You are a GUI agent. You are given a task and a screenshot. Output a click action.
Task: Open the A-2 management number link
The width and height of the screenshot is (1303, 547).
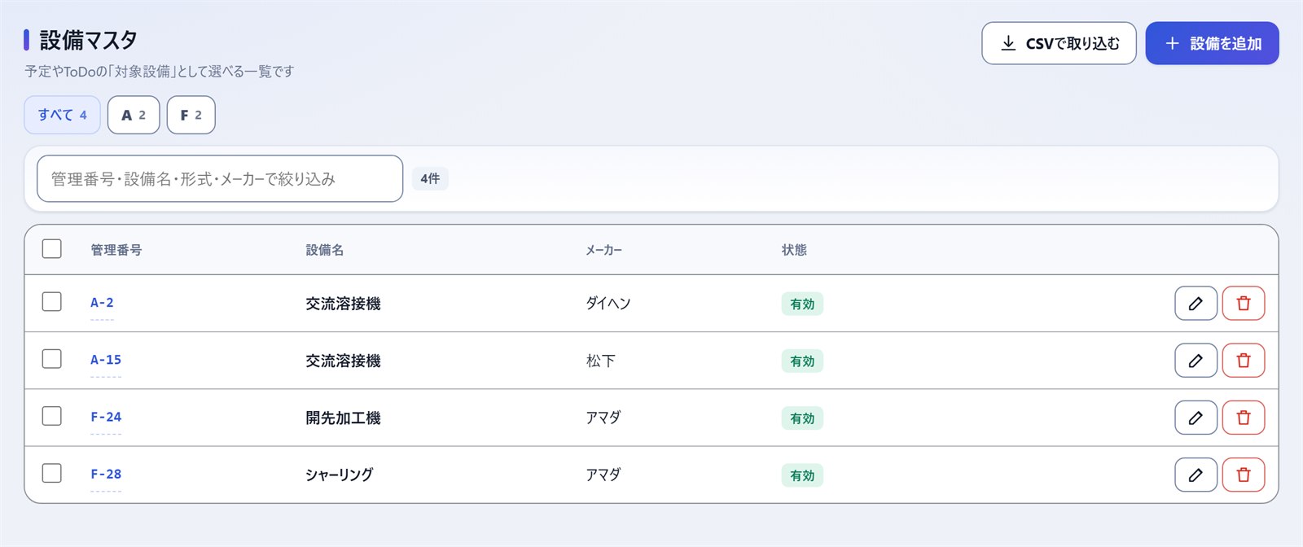tap(102, 303)
